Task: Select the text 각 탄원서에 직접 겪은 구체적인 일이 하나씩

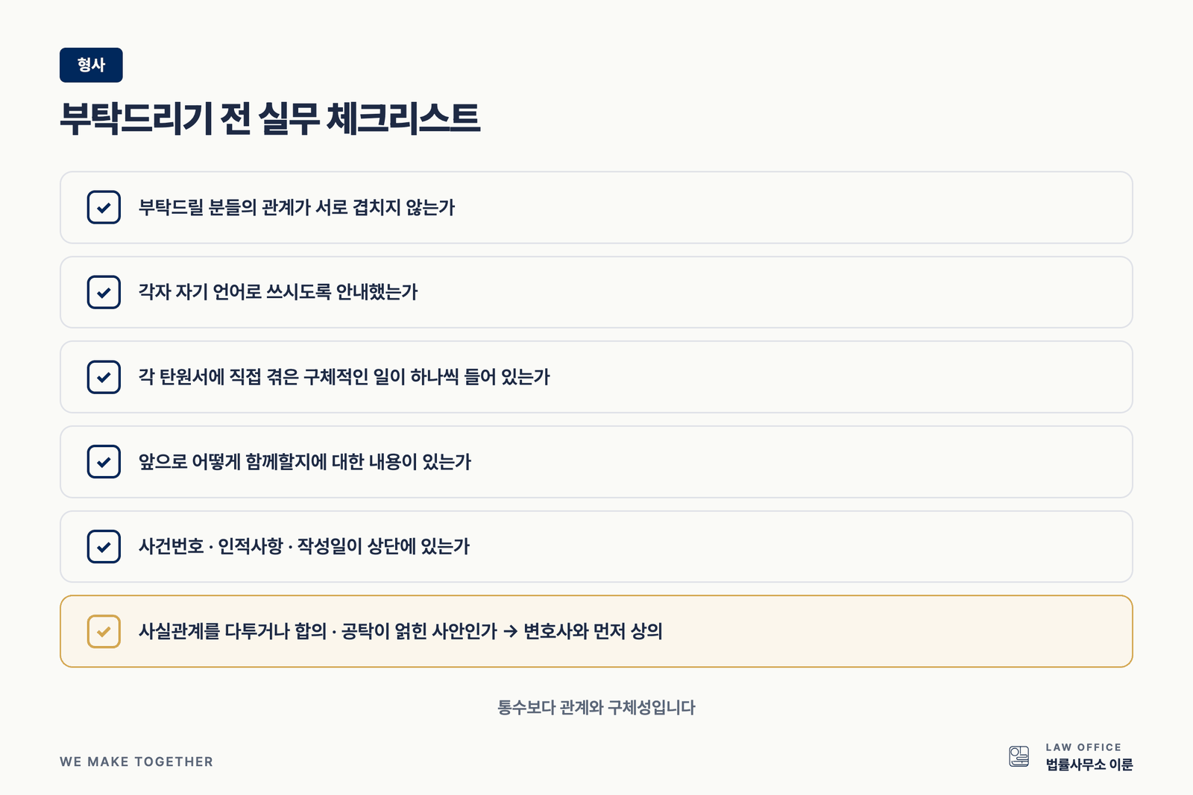Action: point(298,377)
